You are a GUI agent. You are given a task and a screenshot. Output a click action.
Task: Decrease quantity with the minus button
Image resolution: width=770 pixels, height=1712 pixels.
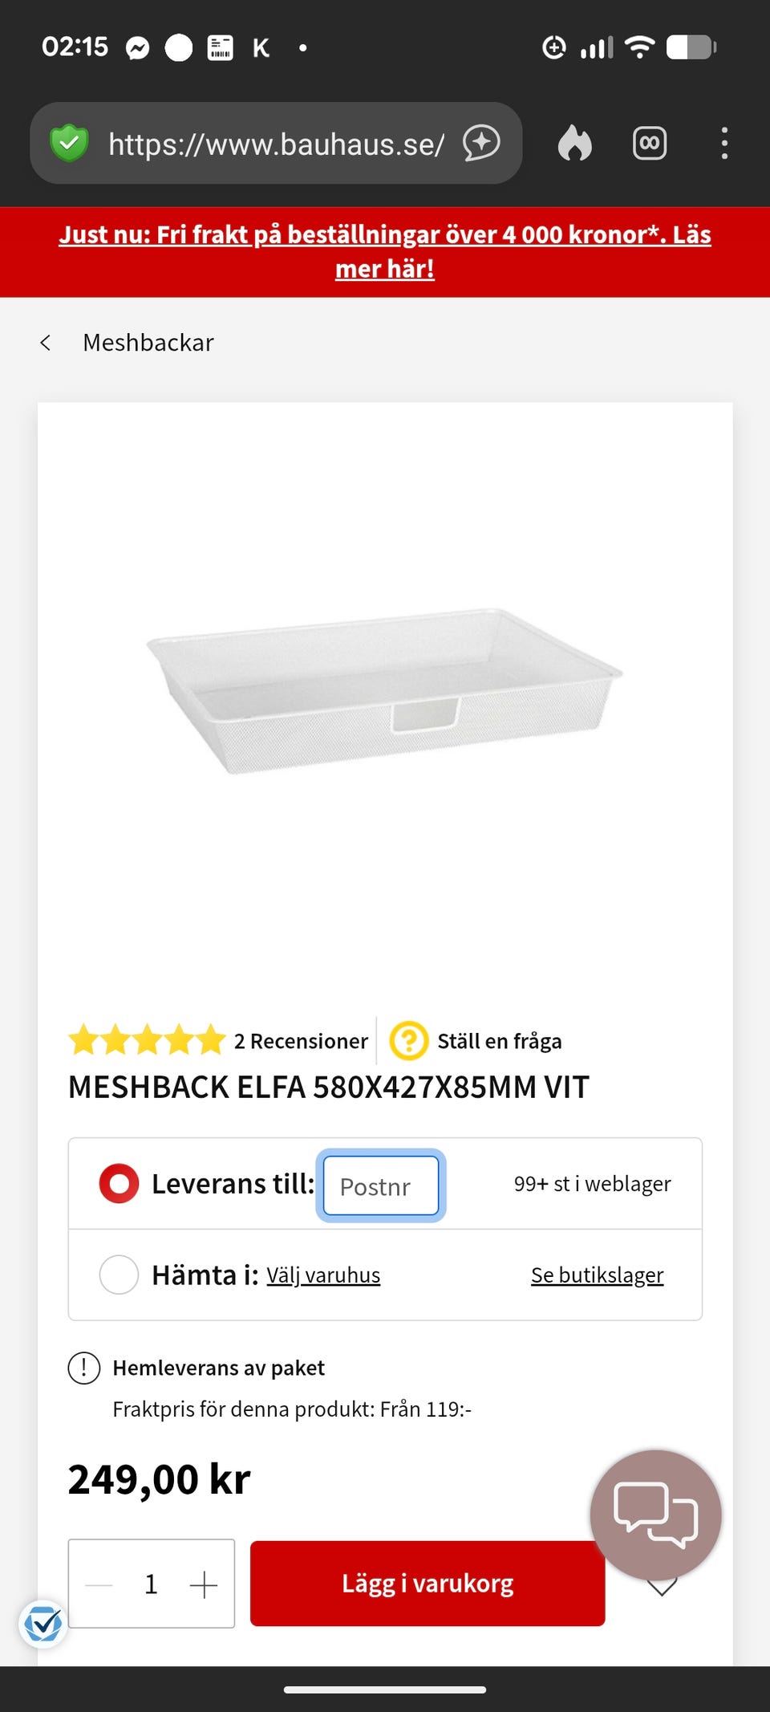click(x=99, y=1584)
